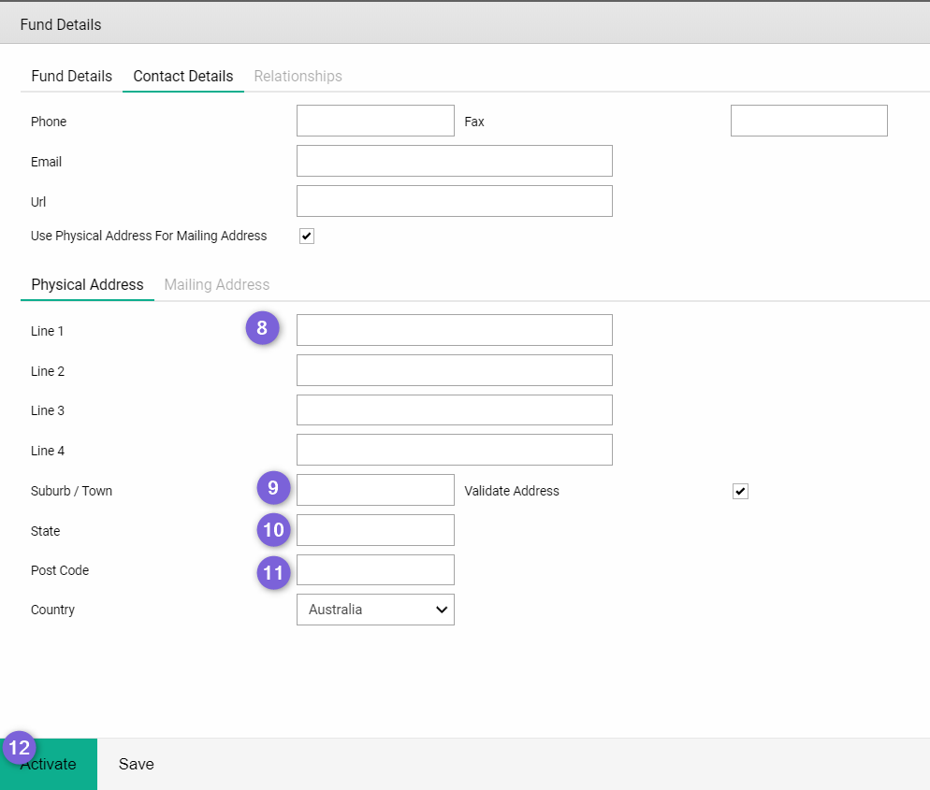Open the Country dropdown showing Australia
The image size is (930, 790).
(x=375, y=610)
